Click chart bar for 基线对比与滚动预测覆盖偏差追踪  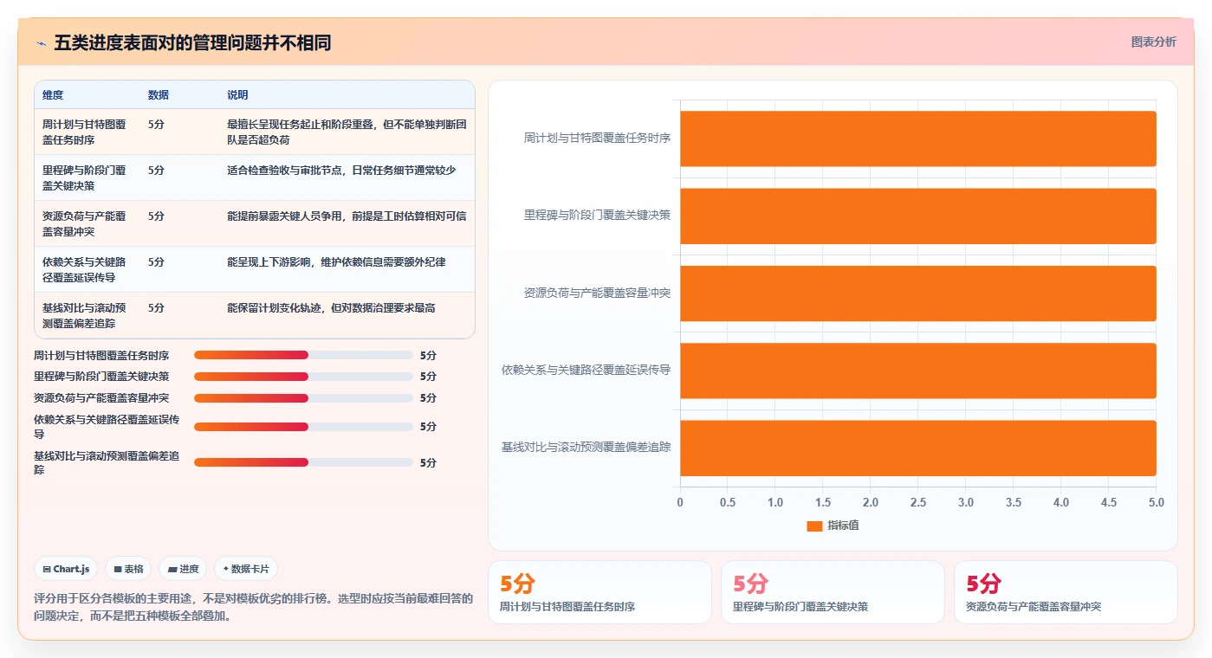pyautogui.click(x=917, y=448)
